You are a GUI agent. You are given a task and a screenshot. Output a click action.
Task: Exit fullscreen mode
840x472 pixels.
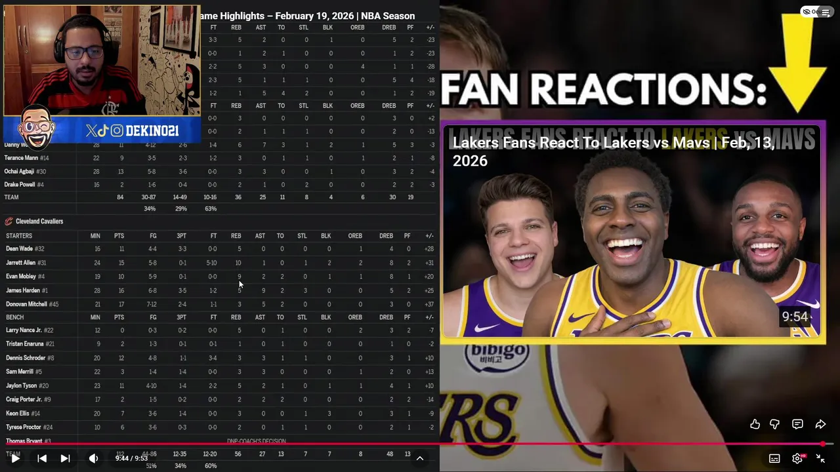[x=820, y=458]
